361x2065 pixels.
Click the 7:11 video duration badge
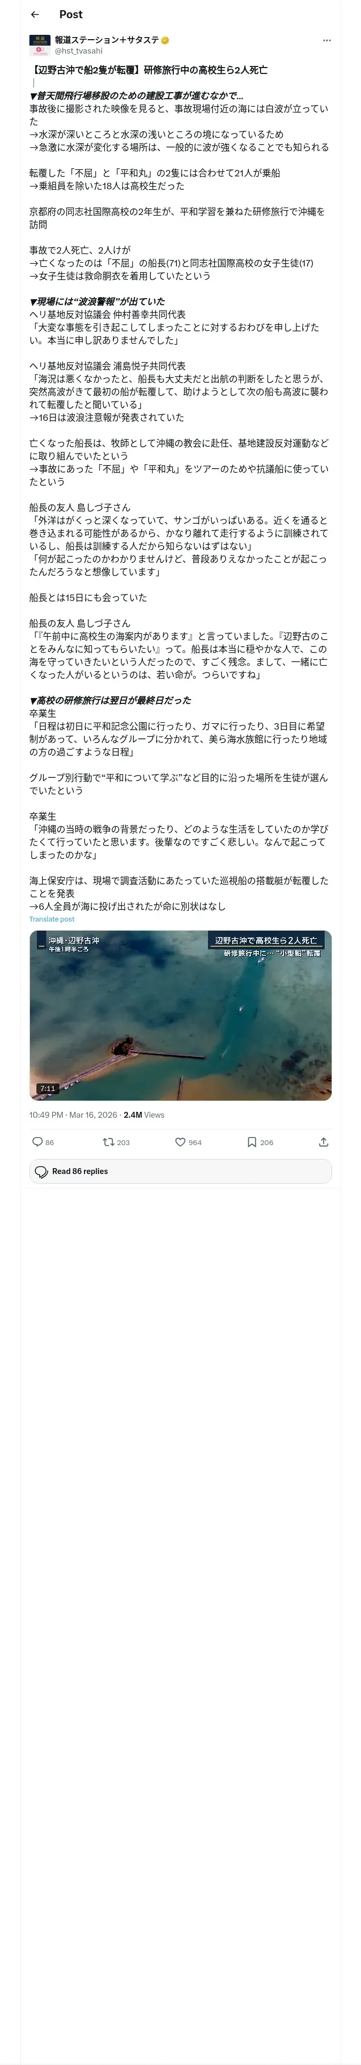[48, 1088]
